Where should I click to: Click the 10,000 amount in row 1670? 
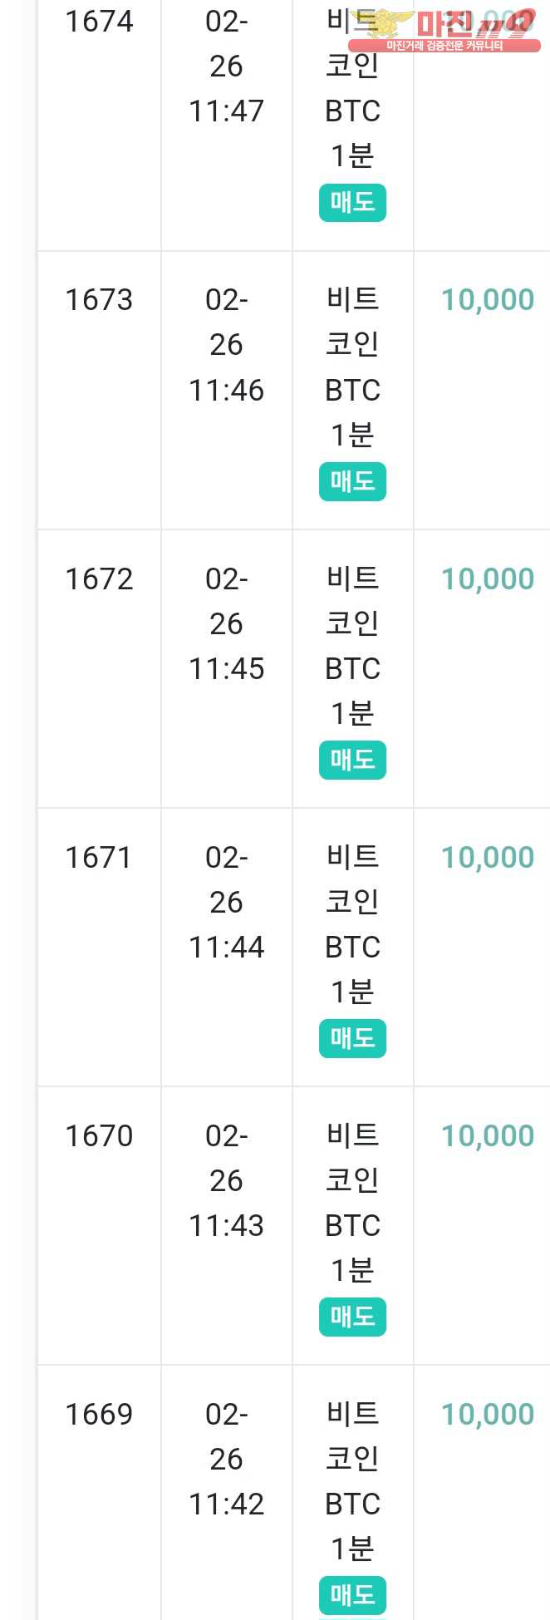pyautogui.click(x=488, y=1135)
